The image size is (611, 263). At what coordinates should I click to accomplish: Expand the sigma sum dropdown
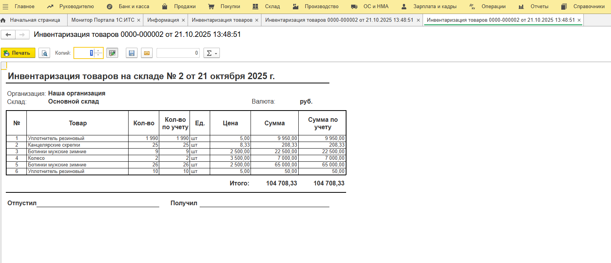[212, 53]
